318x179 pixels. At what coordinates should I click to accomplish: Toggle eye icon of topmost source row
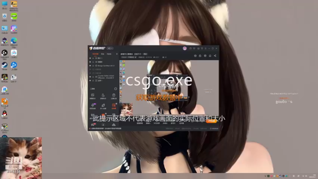coord(90,58)
